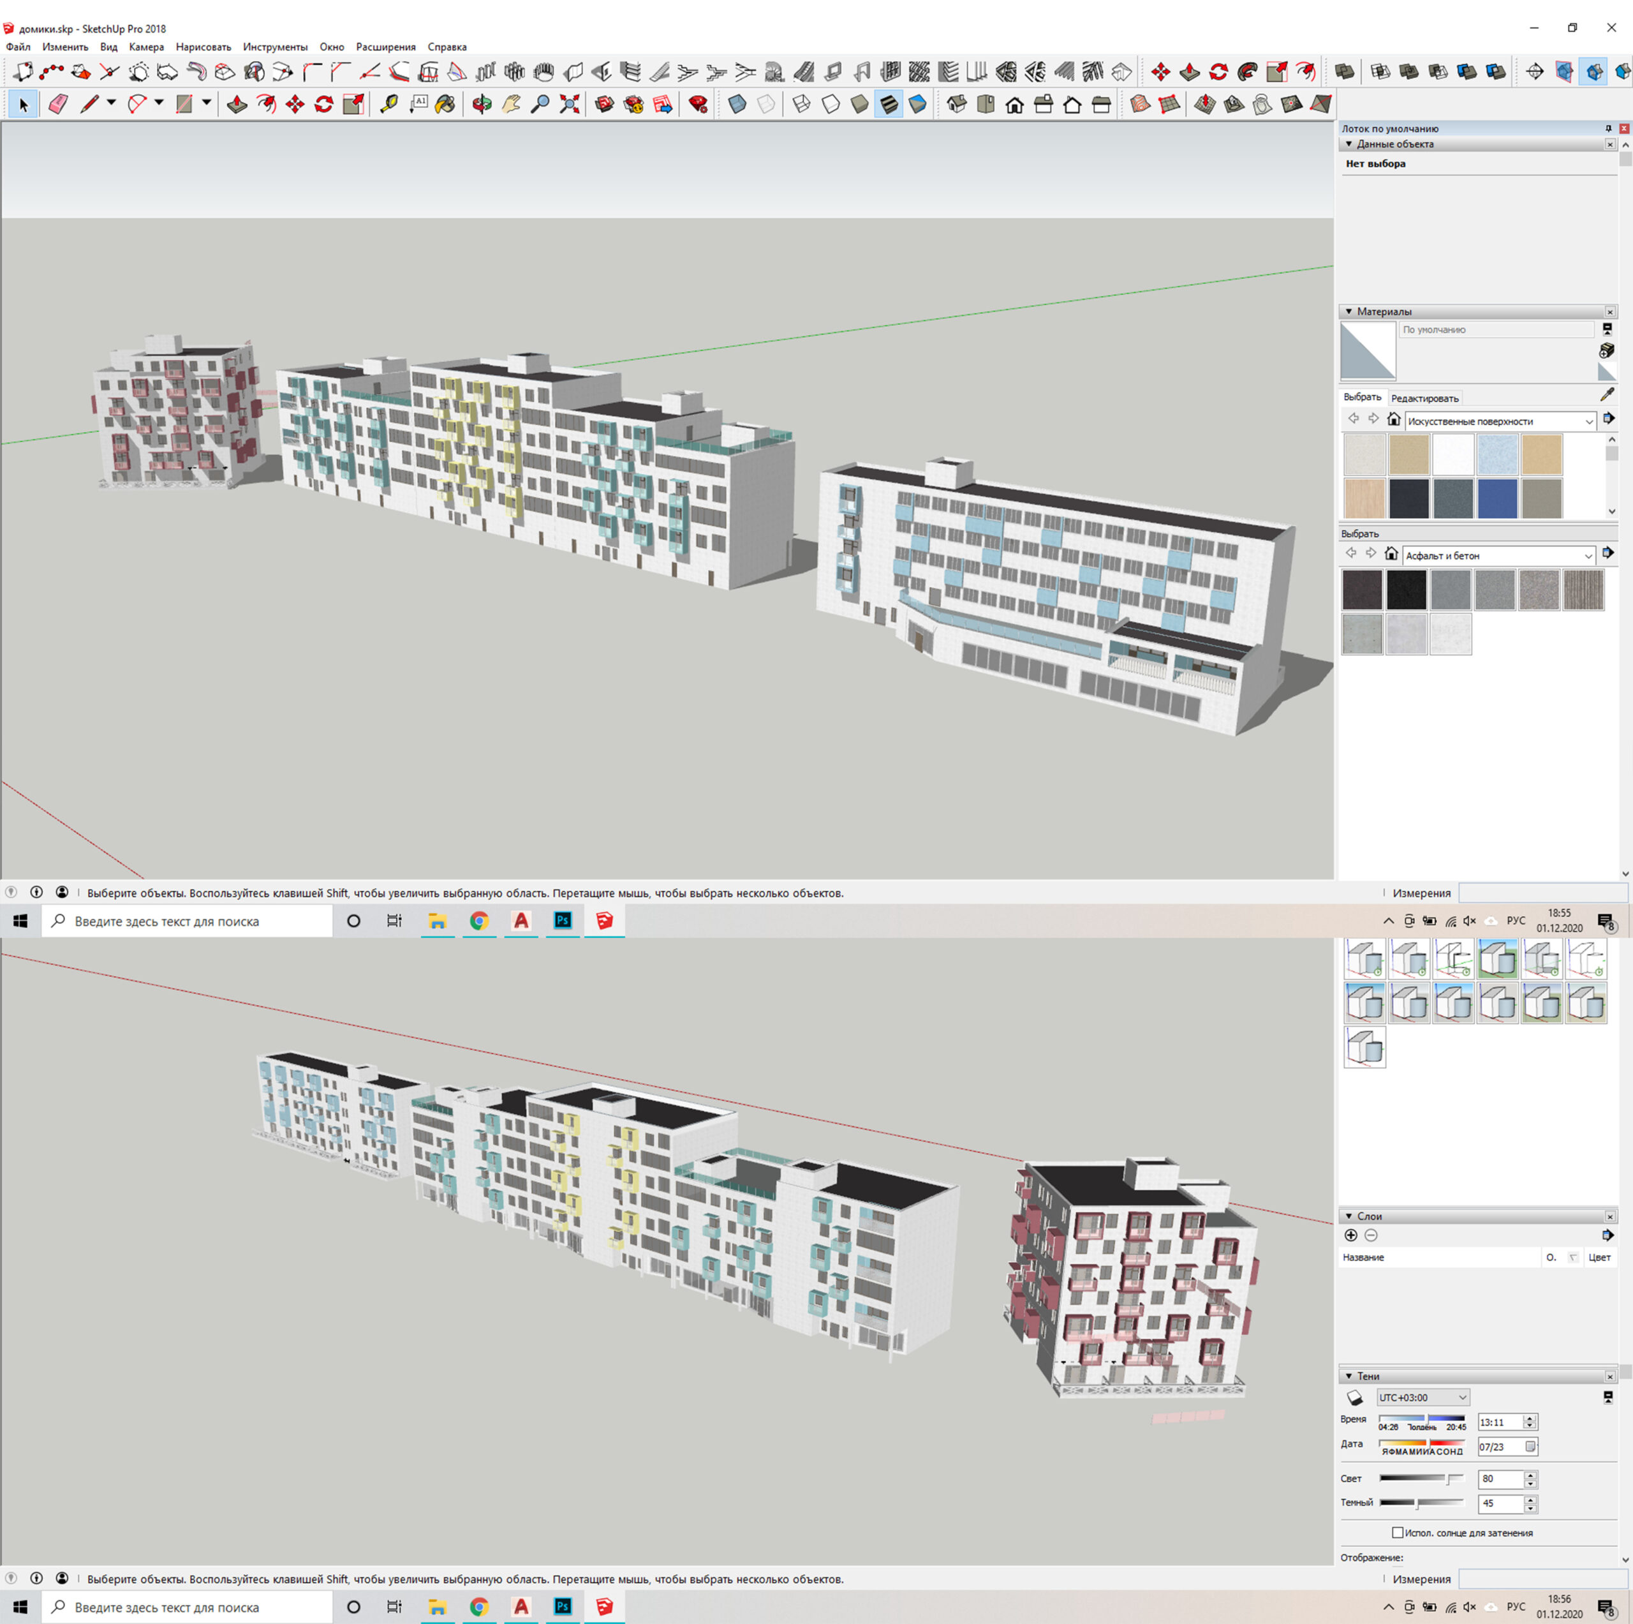Click home icon beside 'Искусственные поверхности'
Image resolution: width=1633 pixels, height=1624 pixels.
pos(1394,419)
